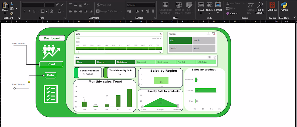The image size is (297, 127).
Task: Click the dashboard checklist icon
Action: pos(51,94)
